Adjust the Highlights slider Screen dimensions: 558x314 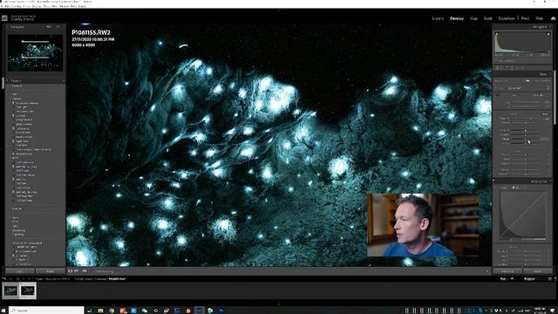tap(526, 130)
